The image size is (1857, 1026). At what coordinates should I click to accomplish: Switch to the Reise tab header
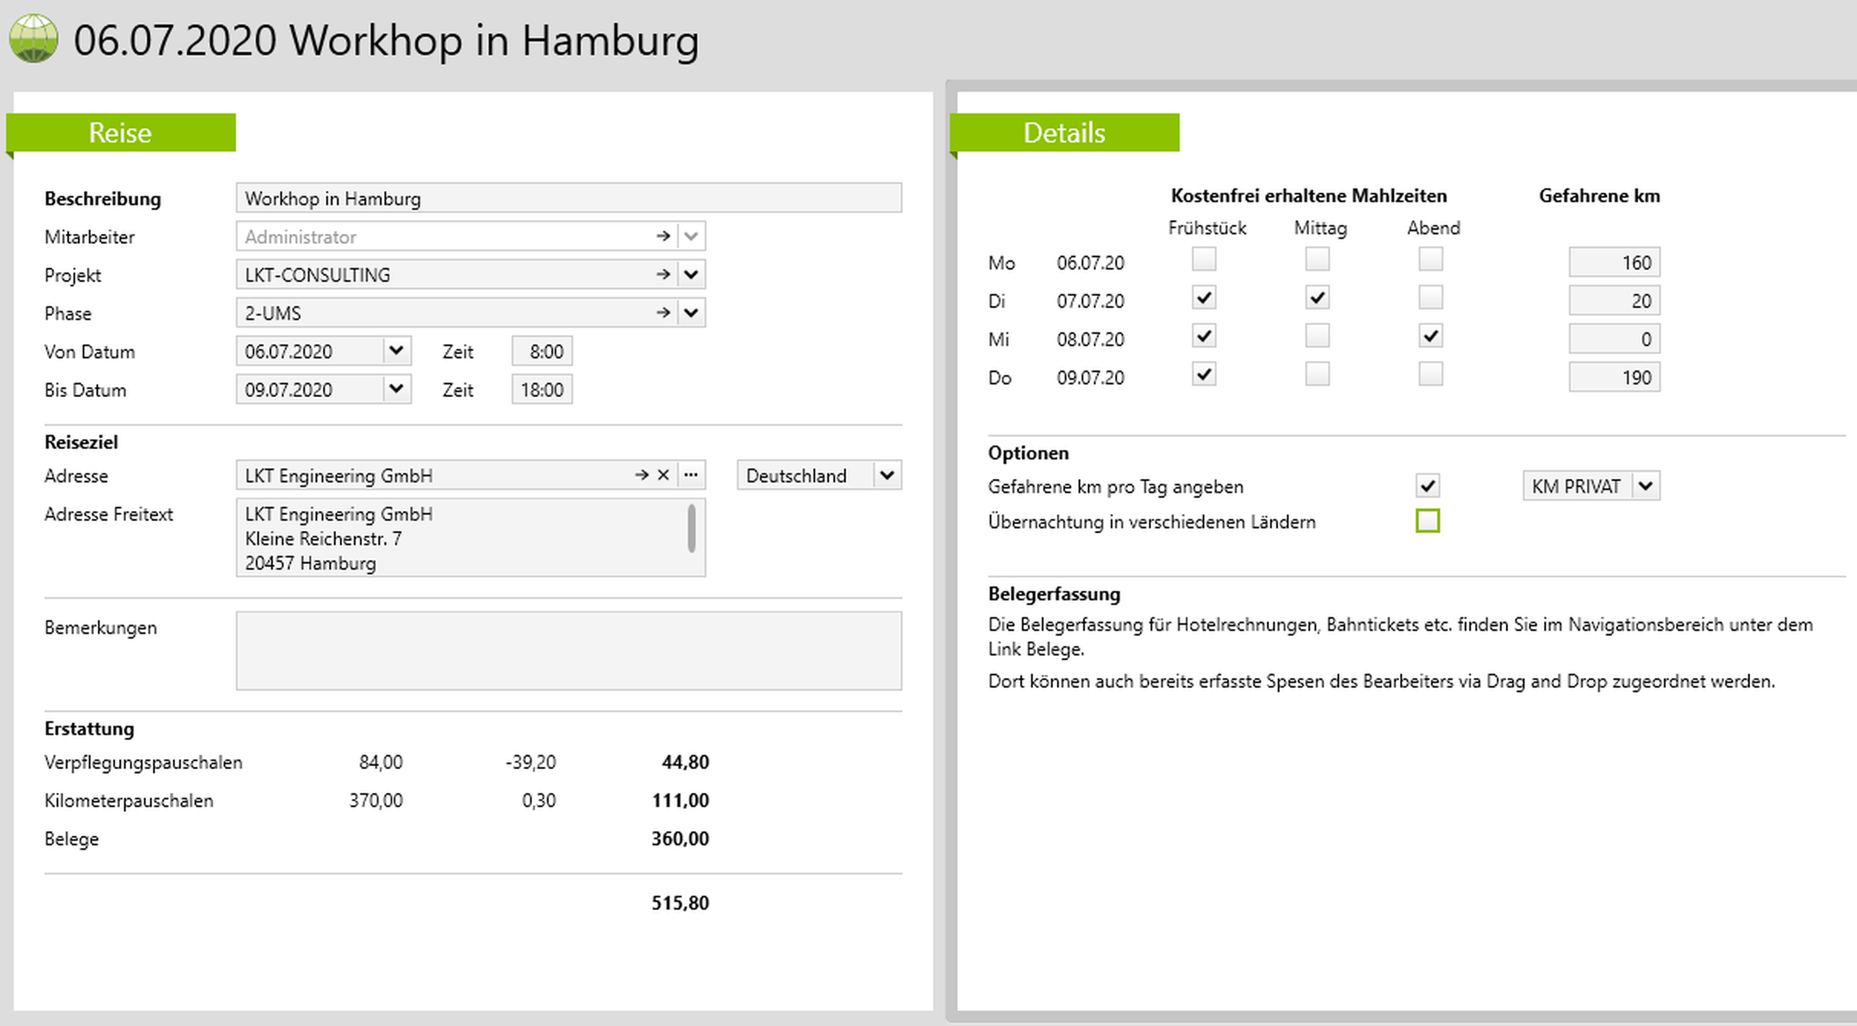[x=120, y=132]
